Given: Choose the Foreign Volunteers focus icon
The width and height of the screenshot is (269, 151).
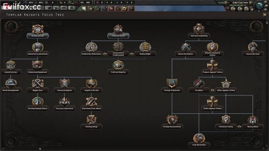Looking at the screenshot, I should 172,84.
